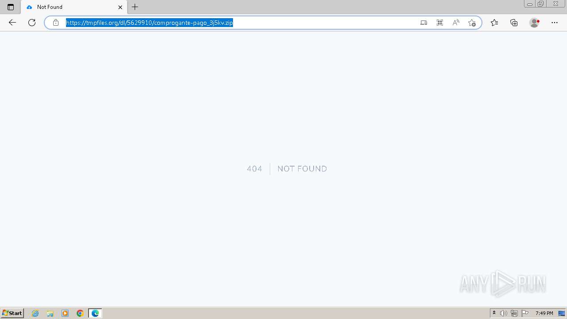
Task: Select Microsoft Edge taskbar button
Action: [x=95, y=313]
